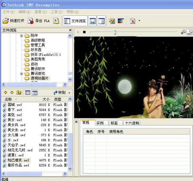Select the 高级教程 folder
The width and height of the screenshot is (193, 181).
coord(38,41)
